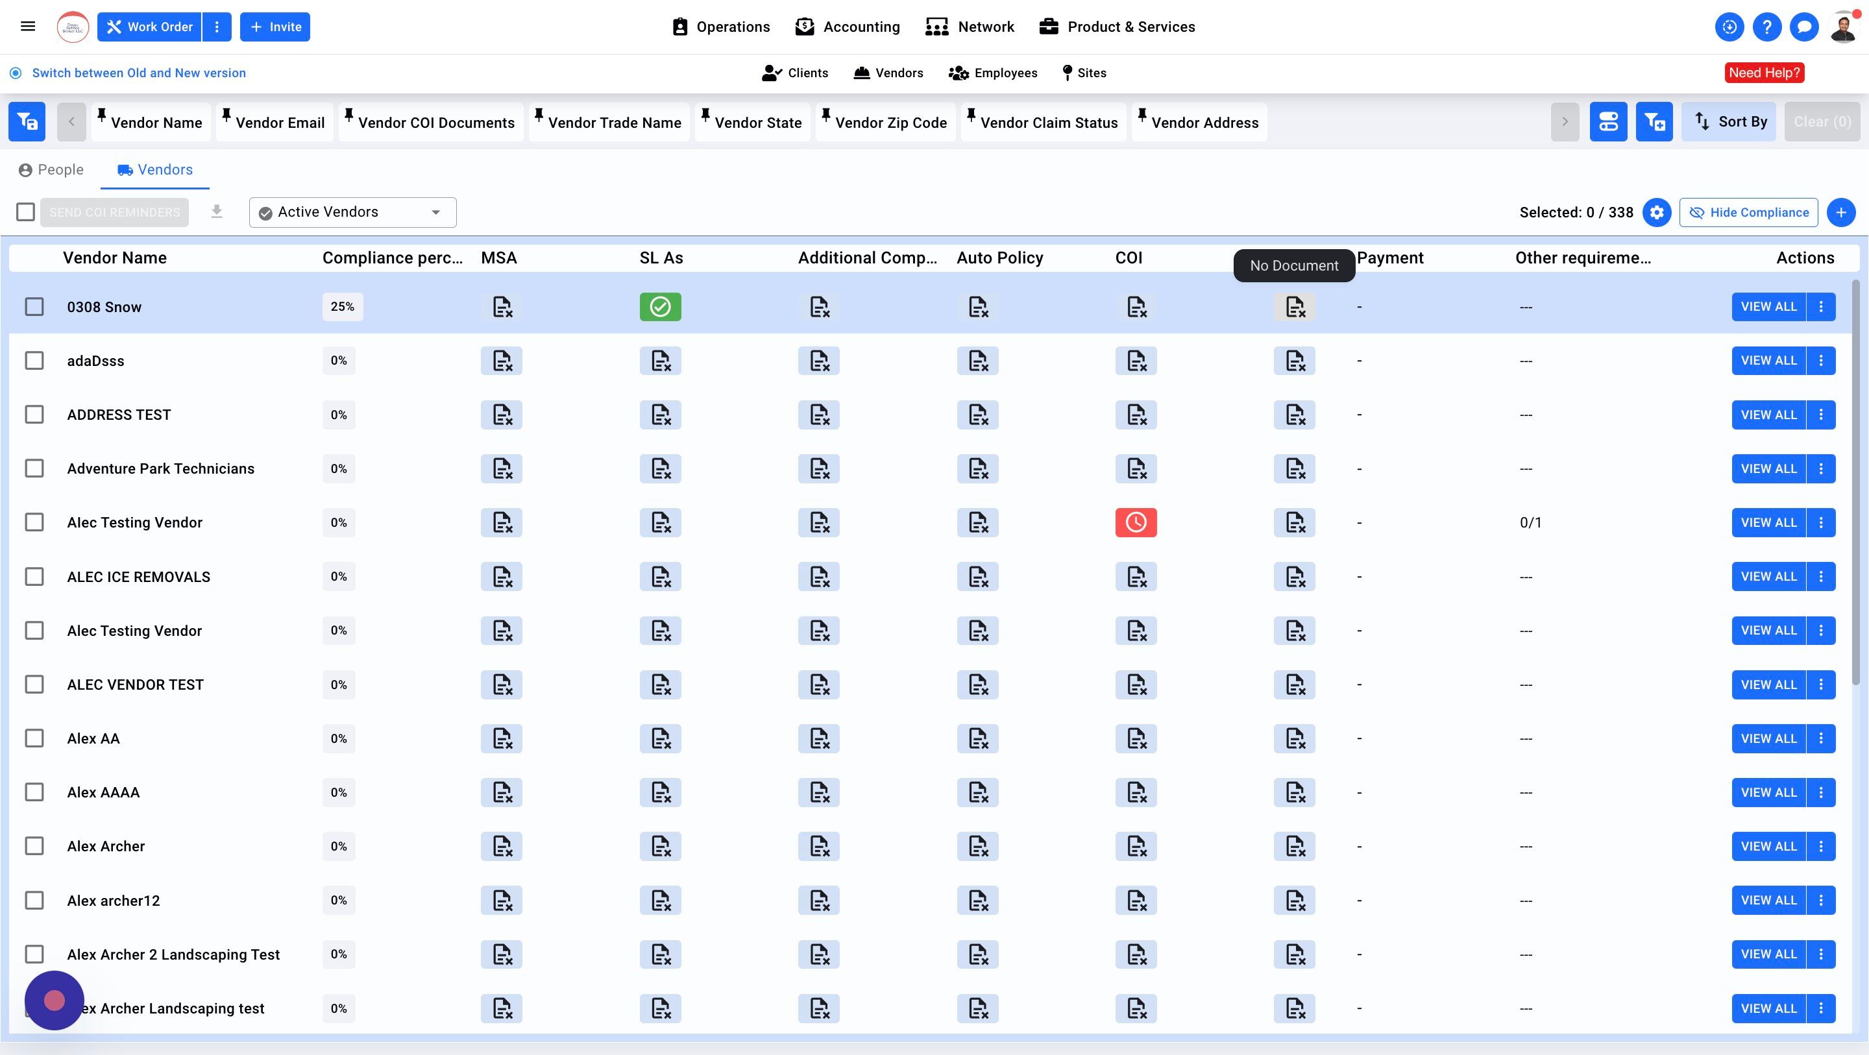Image resolution: width=1869 pixels, height=1055 pixels.
Task: Click the Hide Compliance button
Action: [x=1748, y=213]
